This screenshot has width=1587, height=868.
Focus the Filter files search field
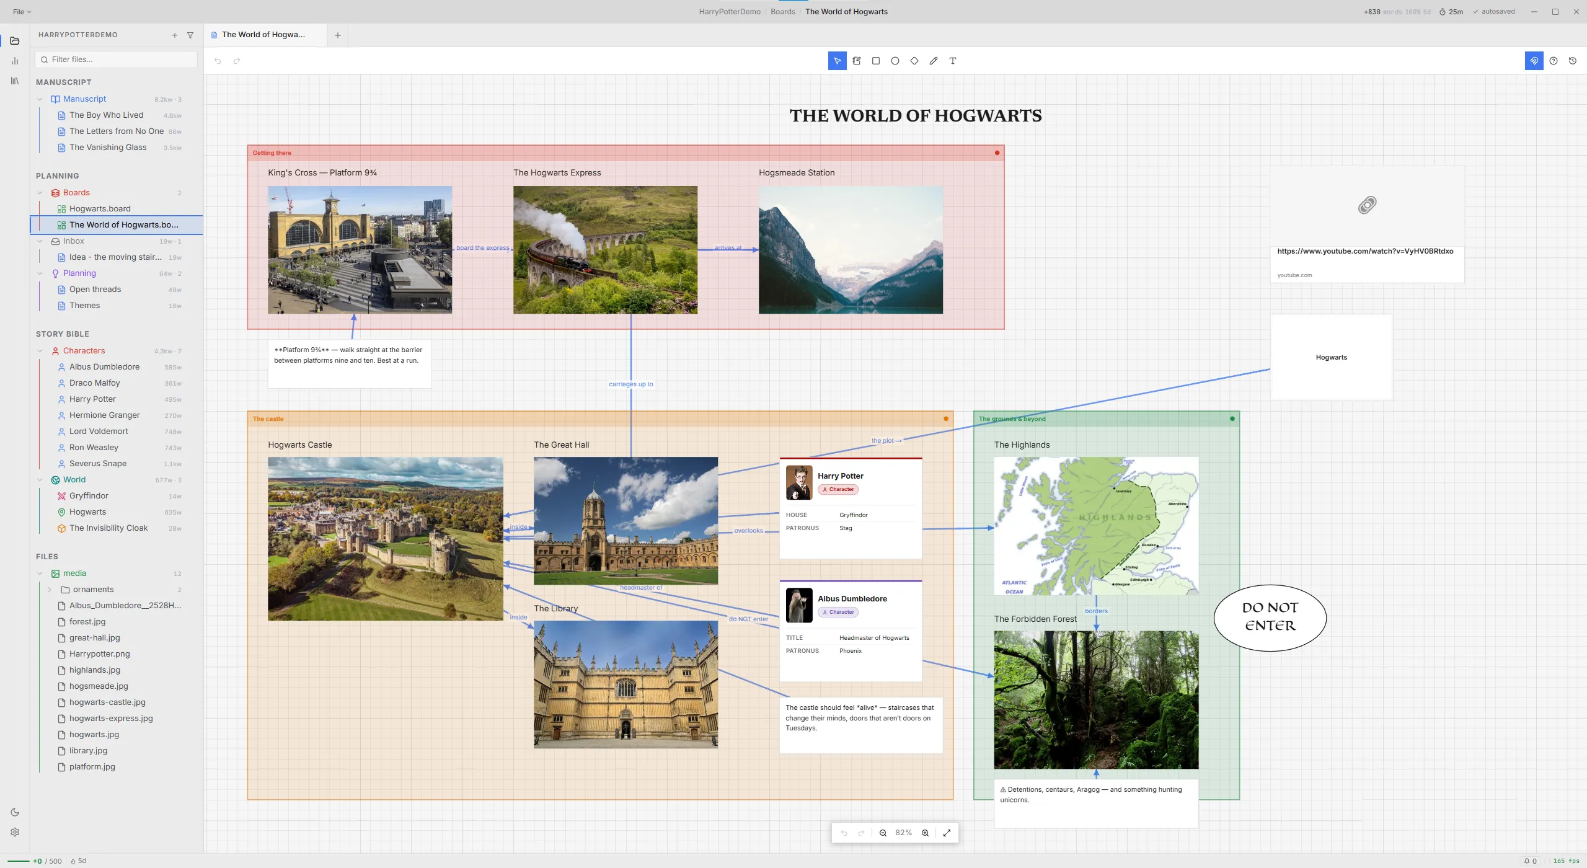(x=116, y=60)
